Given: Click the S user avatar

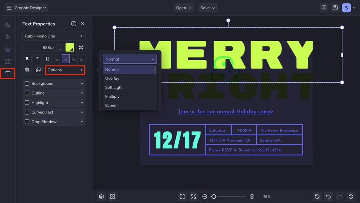Looking at the screenshot, I should pyautogui.click(x=346, y=8).
